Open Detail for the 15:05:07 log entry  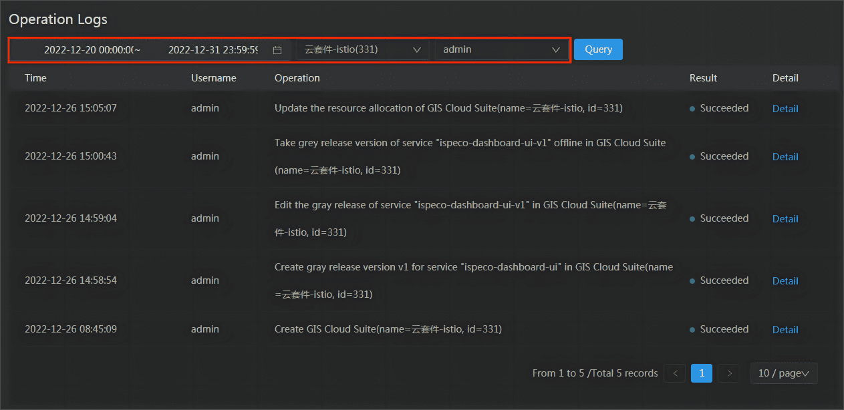point(785,108)
